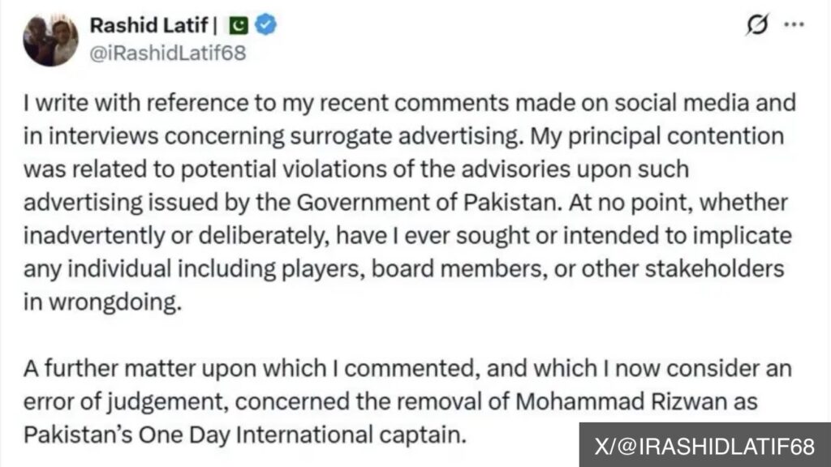This screenshot has width=831, height=467.
Task: Open the three-dot more options menu
Action: 792,25
